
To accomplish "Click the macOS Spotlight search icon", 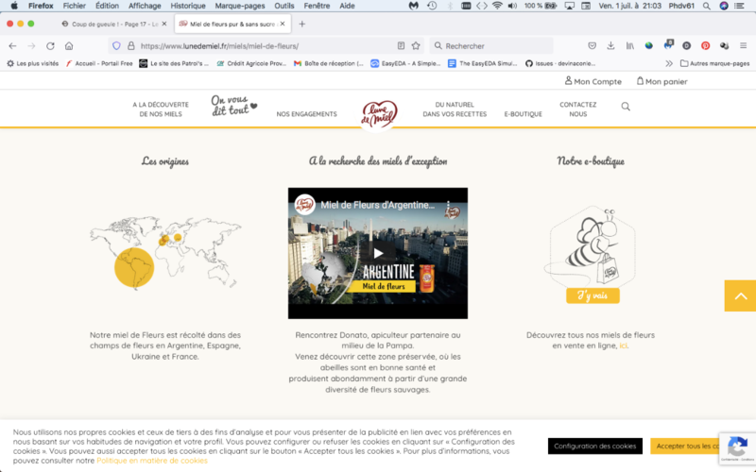I will 706,6.
